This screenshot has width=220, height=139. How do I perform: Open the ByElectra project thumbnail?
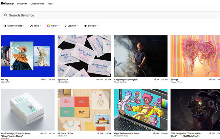[x=84, y=56]
